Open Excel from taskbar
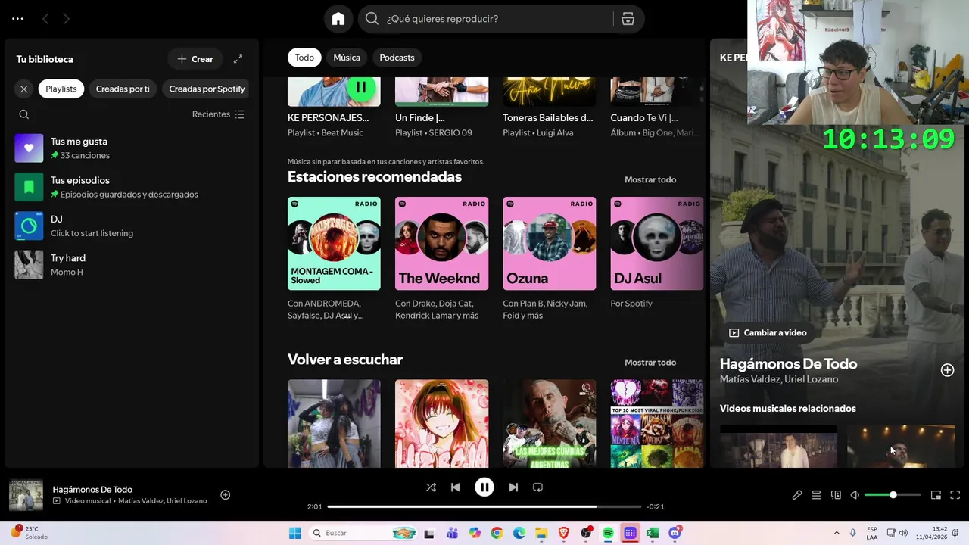Viewport: 969px width, 545px height. click(652, 533)
